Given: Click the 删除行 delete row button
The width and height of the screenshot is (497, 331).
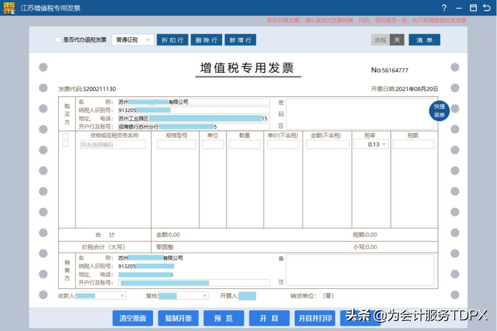Looking at the screenshot, I should [206, 40].
